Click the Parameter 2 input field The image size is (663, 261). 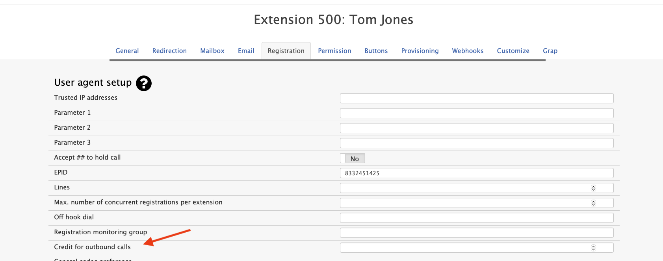(477, 128)
